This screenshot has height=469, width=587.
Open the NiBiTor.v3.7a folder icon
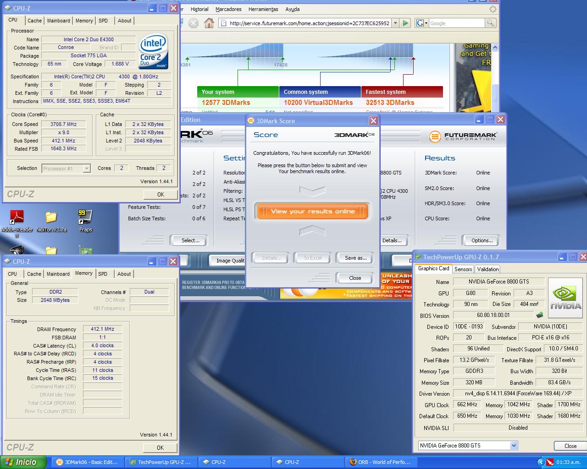click(x=51, y=217)
